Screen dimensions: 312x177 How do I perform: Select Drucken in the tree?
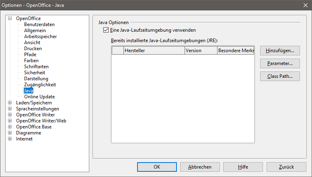(x=33, y=49)
